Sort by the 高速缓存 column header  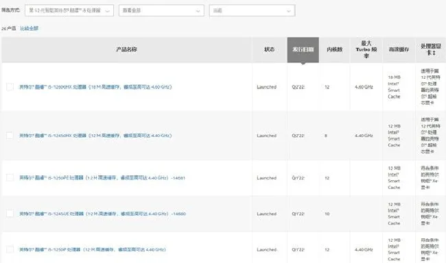399,50
